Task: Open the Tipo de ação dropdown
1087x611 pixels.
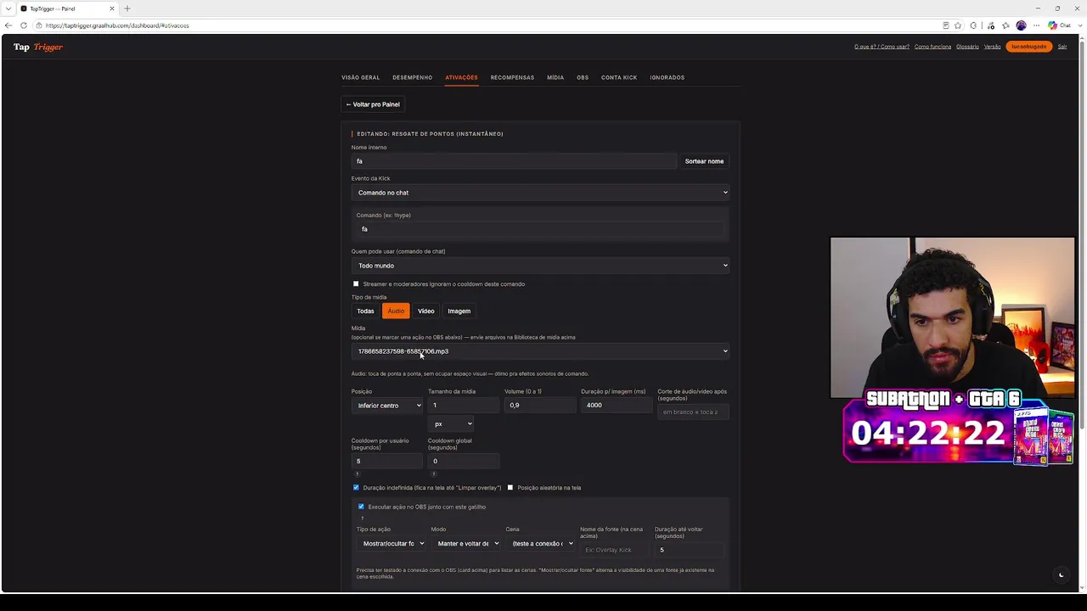Action: (392, 543)
